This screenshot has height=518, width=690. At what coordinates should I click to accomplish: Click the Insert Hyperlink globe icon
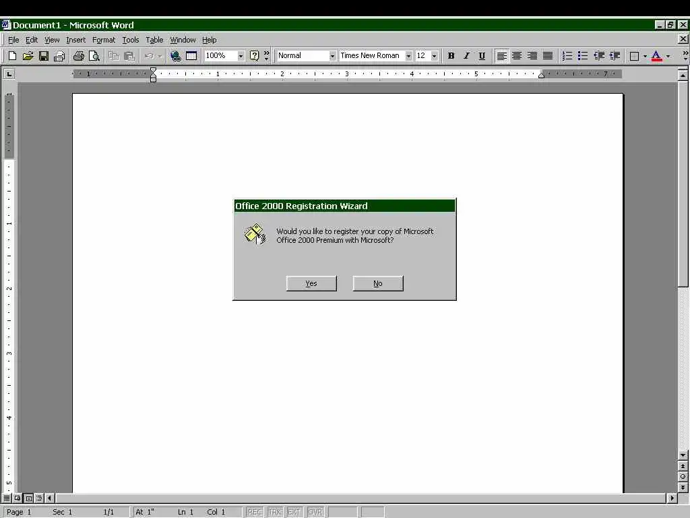point(176,56)
